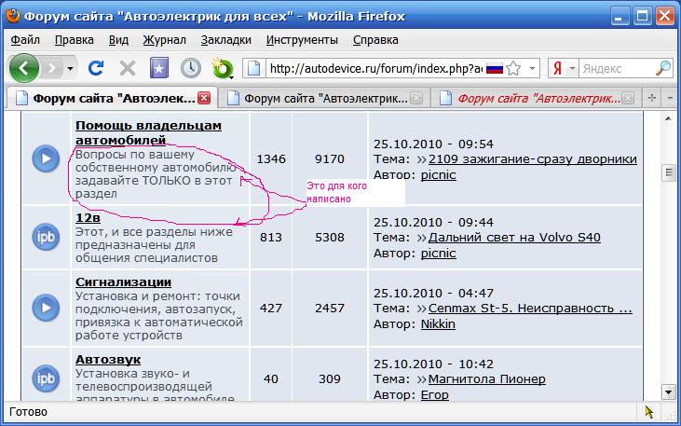Maximize the Firefox window
The height and width of the screenshot is (426, 681).
642,17
